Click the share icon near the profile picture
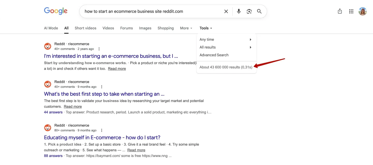 340,11
